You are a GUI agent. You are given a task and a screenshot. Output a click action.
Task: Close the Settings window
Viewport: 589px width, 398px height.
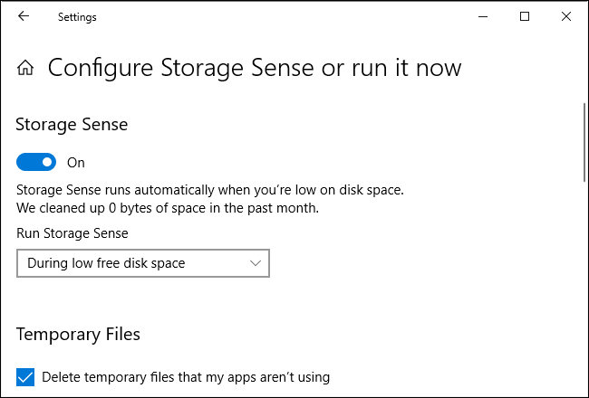565,16
